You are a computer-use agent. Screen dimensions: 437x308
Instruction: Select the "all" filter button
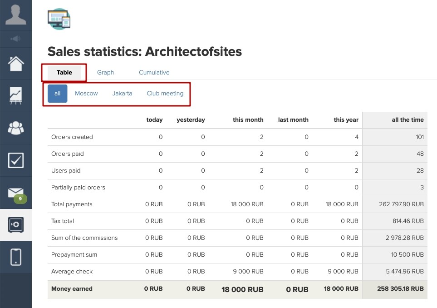click(58, 94)
